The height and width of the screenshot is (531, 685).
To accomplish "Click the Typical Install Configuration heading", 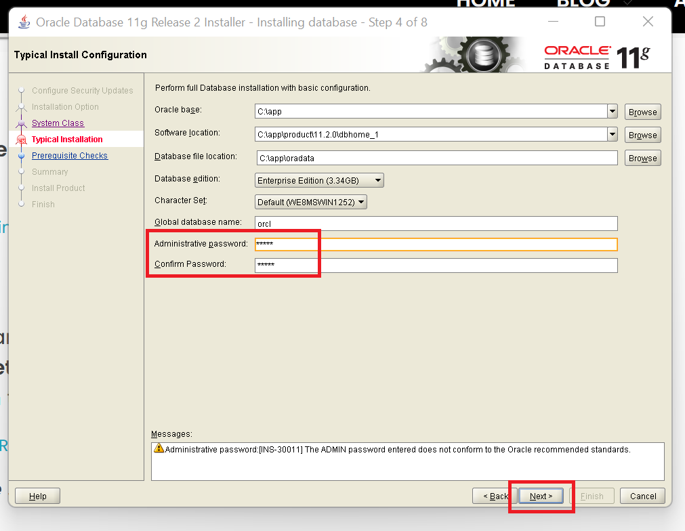I will coord(81,55).
